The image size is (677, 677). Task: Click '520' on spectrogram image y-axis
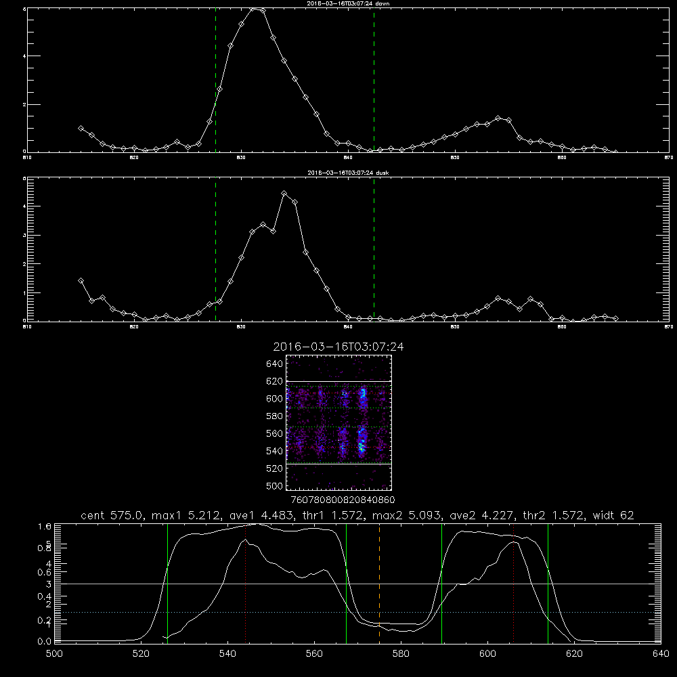click(x=275, y=468)
